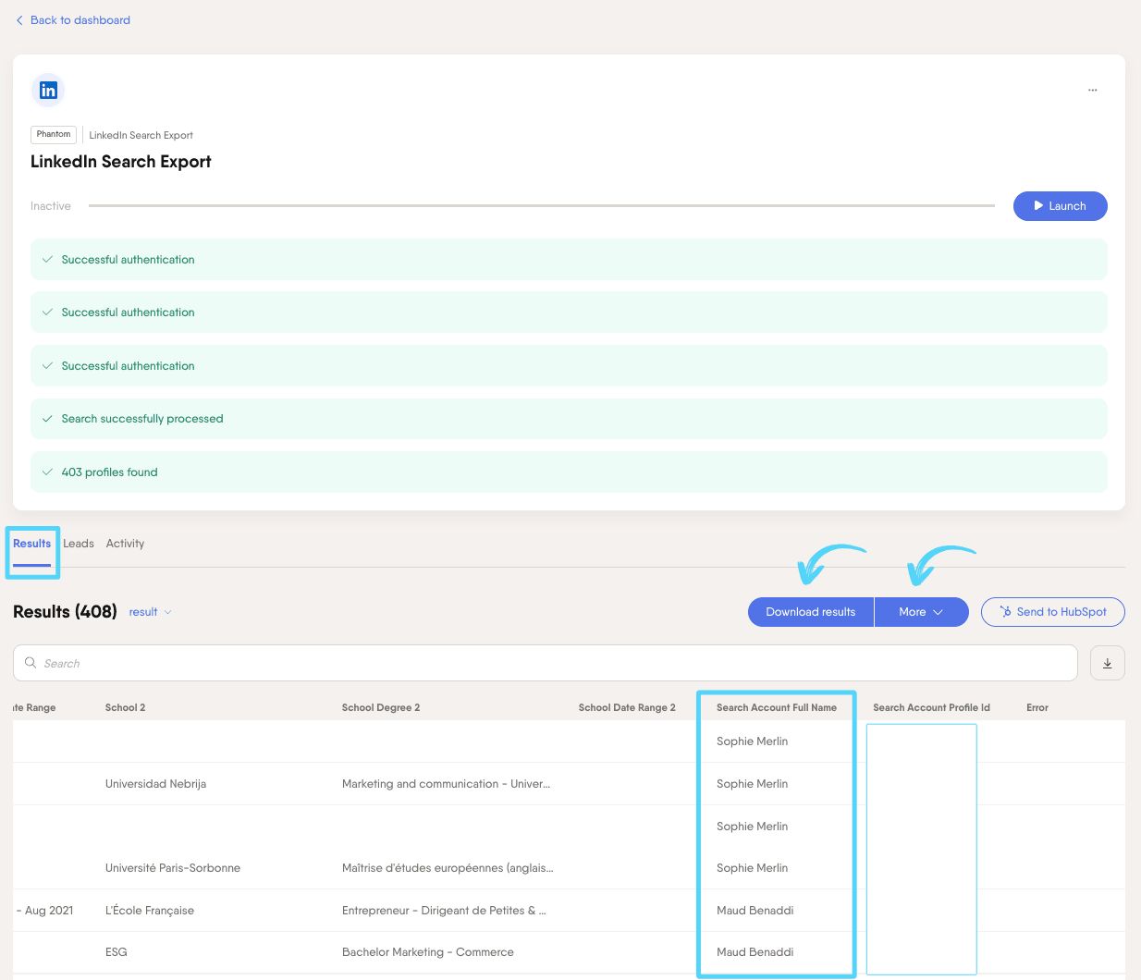Click the Inactive status label
The width and height of the screenshot is (1141, 980).
coord(51,206)
